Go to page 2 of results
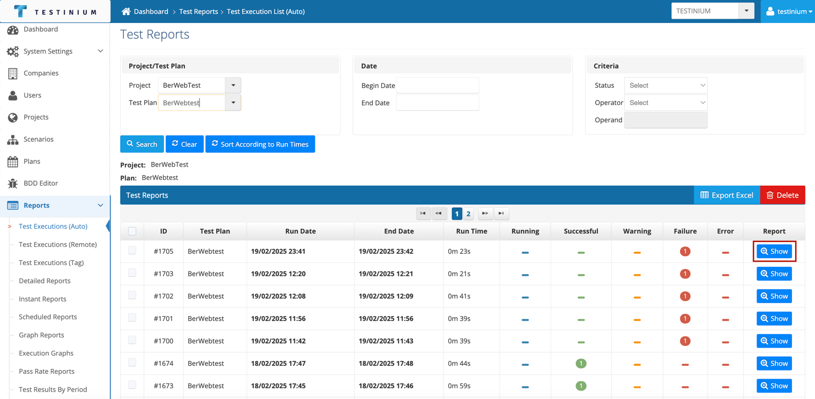Viewport: 815px width, 399px height. [469, 213]
